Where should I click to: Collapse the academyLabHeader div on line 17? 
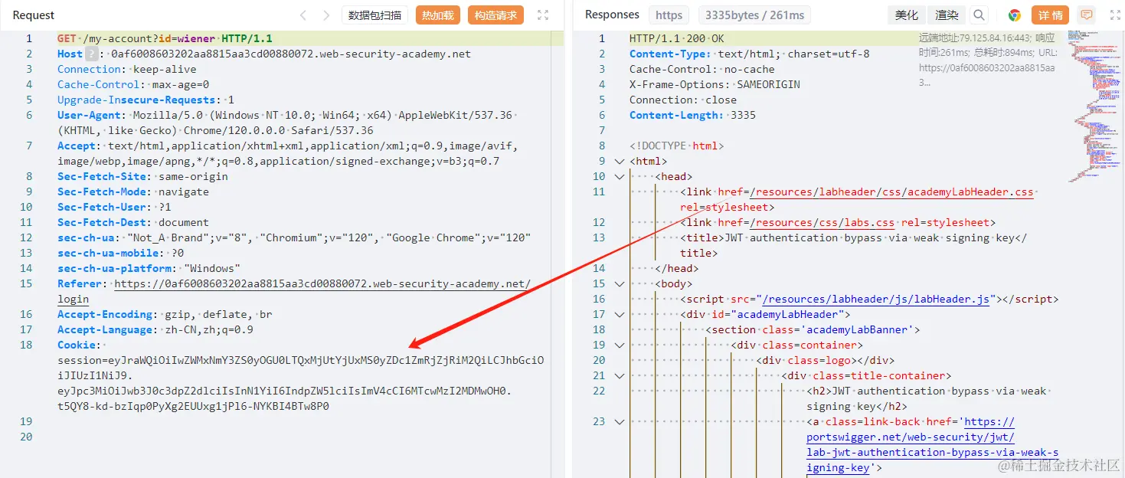click(x=619, y=314)
